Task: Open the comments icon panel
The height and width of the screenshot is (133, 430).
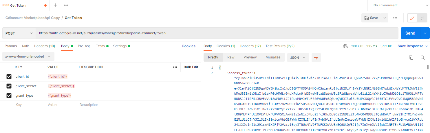Action: [x=422, y=18]
